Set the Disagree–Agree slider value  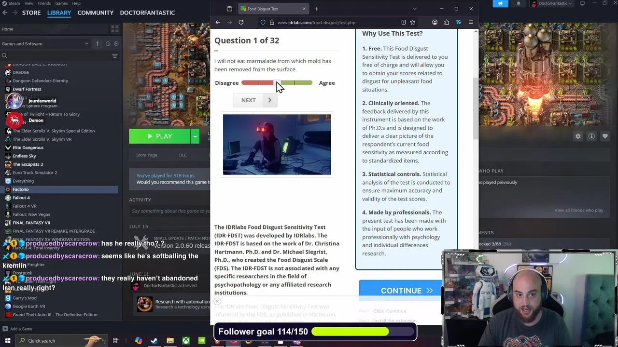pos(277,83)
